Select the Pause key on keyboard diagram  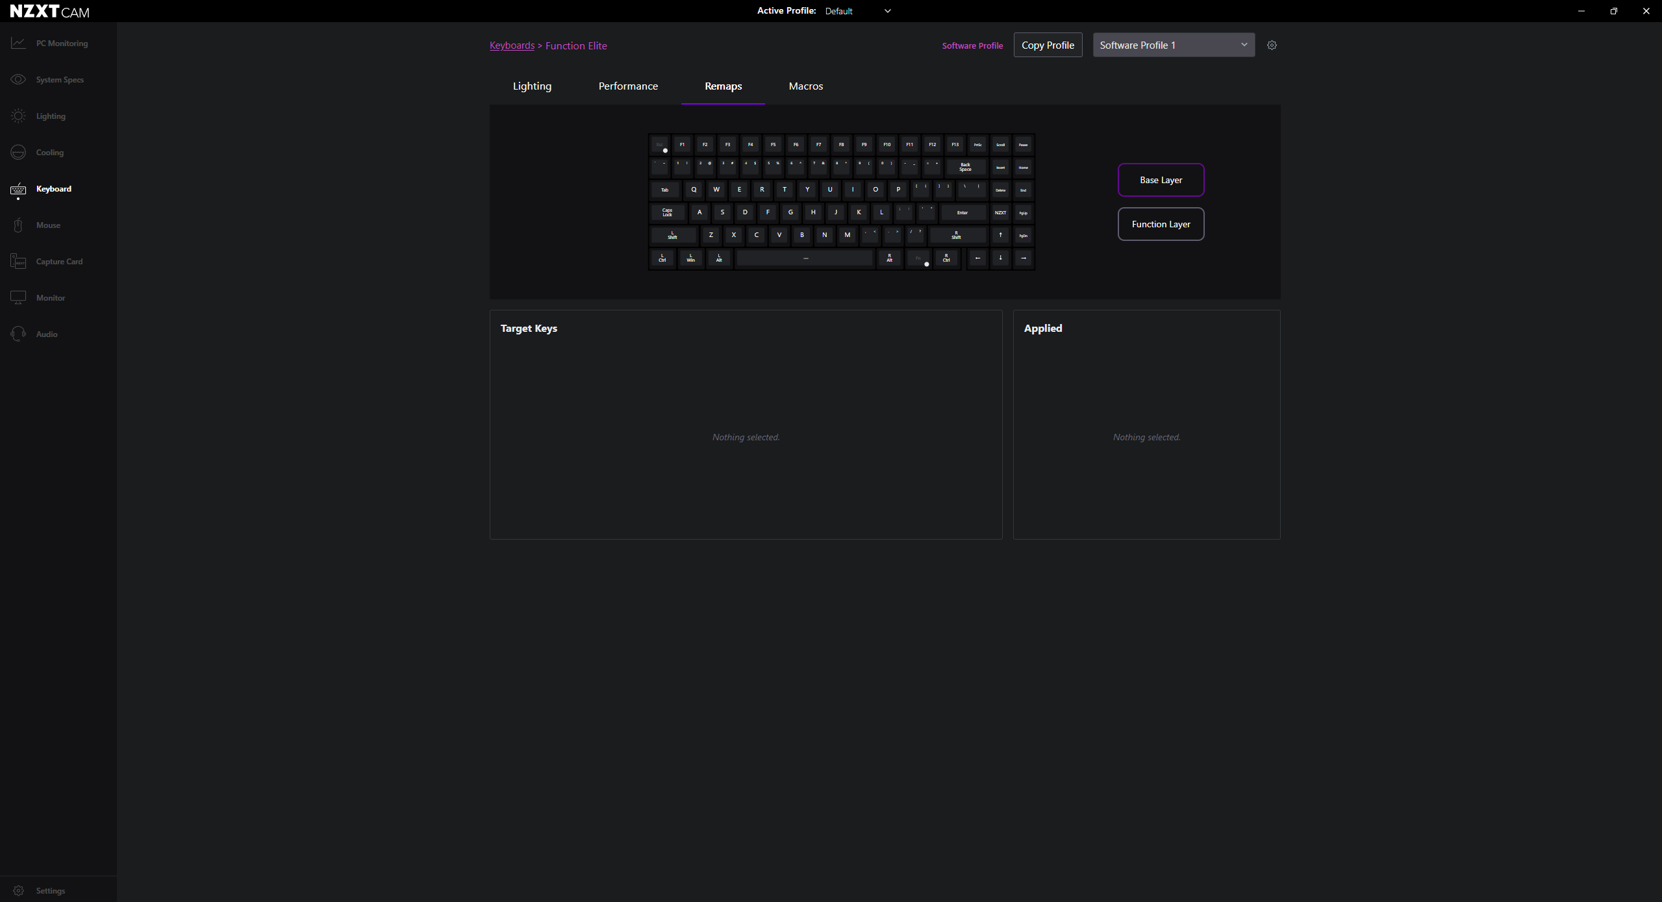tap(1023, 144)
